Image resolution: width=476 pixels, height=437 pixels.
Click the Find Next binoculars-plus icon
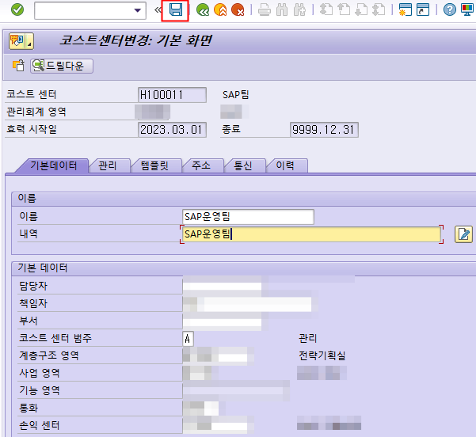click(x=299, y=10)
